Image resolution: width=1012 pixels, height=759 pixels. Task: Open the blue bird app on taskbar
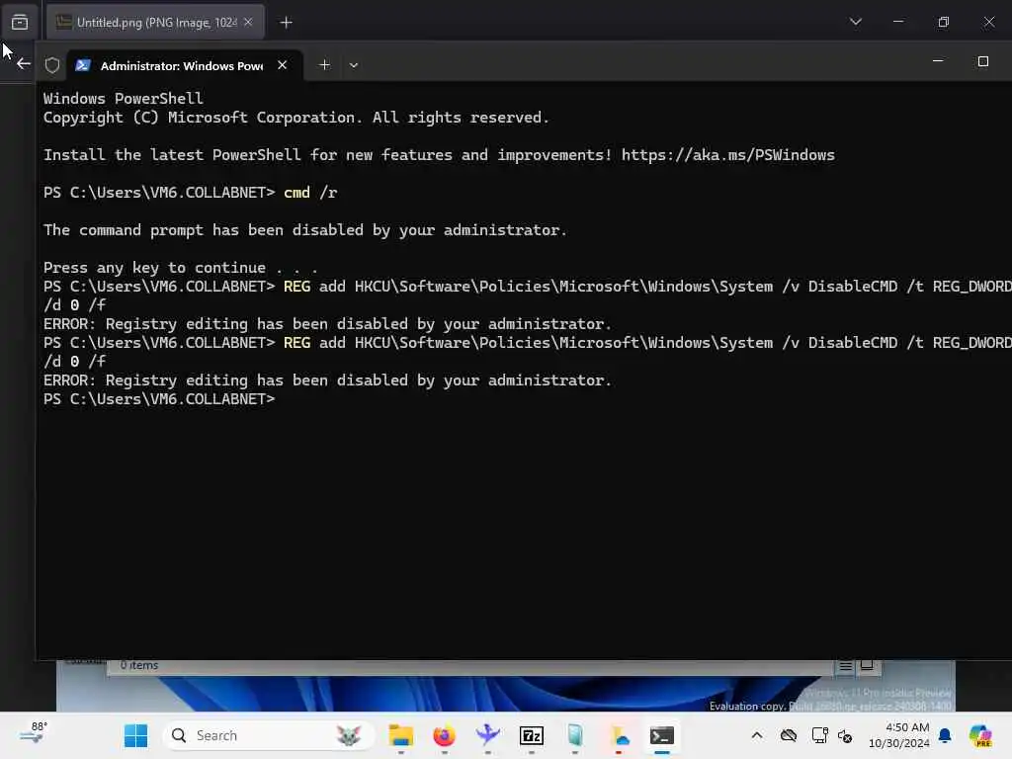pos(488,735)
